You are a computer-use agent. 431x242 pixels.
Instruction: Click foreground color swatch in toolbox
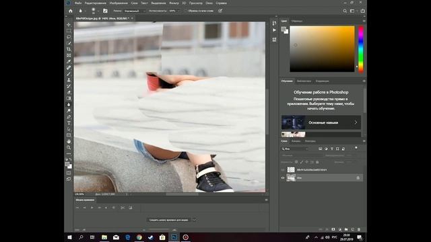(x=67, y=164)
